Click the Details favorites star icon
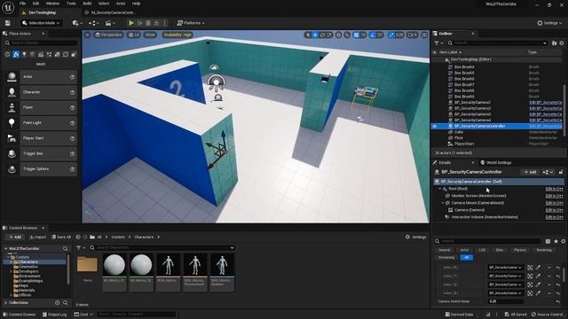Viewport: 568px width, 319px height. click(556, 241)
